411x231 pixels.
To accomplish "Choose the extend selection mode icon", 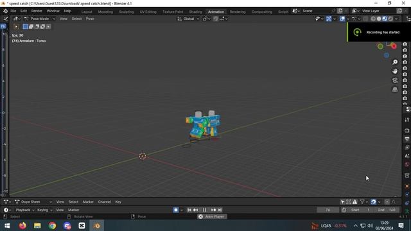I will tap(31, 26).
